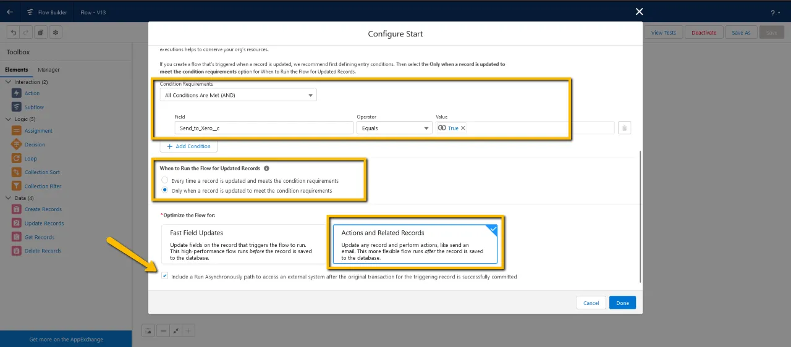Viewport: 791px width, 347px height.
Task: Click the disabled Save button
Action: tap(772, 33)
